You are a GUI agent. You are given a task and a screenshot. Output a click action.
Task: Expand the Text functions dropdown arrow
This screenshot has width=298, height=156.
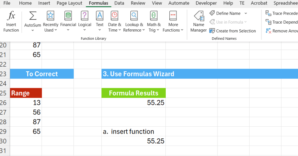tap(100, 30)
